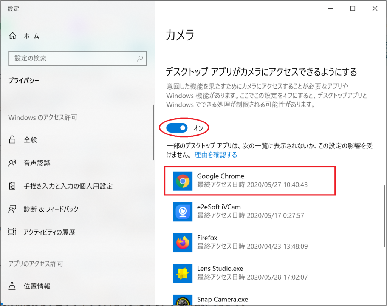Viewport: 387px width, 306px height.
Task: Maximize the 設定 window
Action: [353, 8]
